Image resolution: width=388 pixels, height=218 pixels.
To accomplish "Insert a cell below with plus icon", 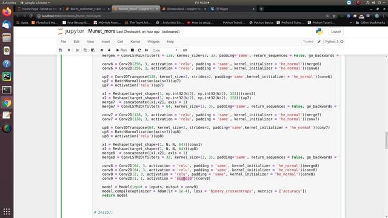I will click(69, 50).
